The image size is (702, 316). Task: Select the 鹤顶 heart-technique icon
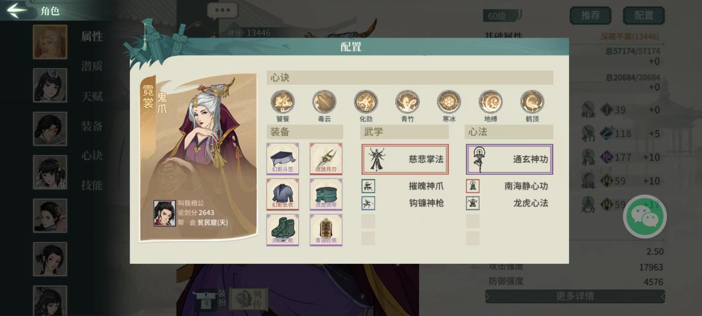[532, 102]
